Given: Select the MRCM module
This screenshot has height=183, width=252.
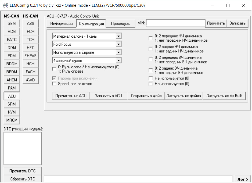Looking at the screenshot, I should [12, 120].
